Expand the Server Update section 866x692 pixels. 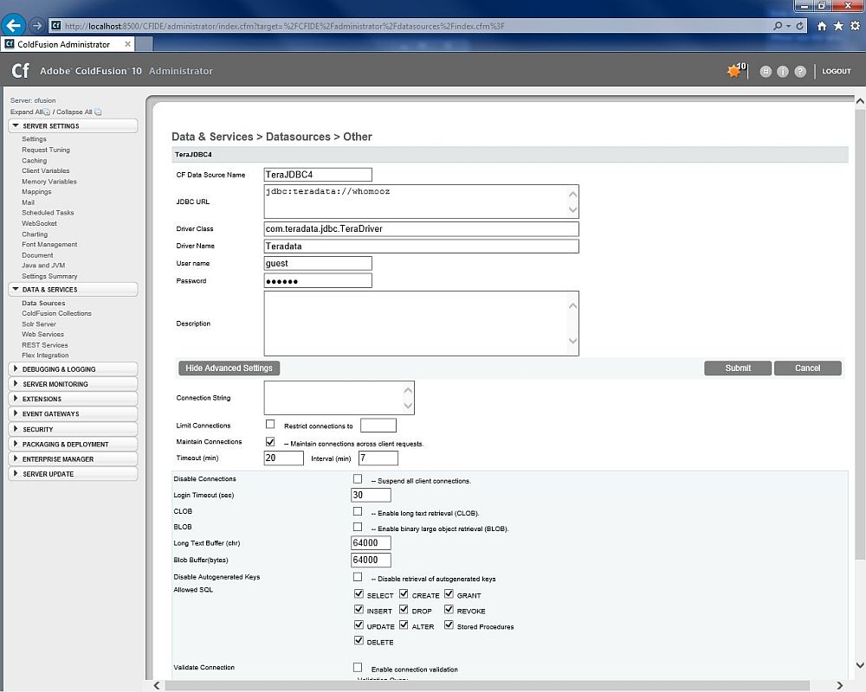(x=73, y=474)
